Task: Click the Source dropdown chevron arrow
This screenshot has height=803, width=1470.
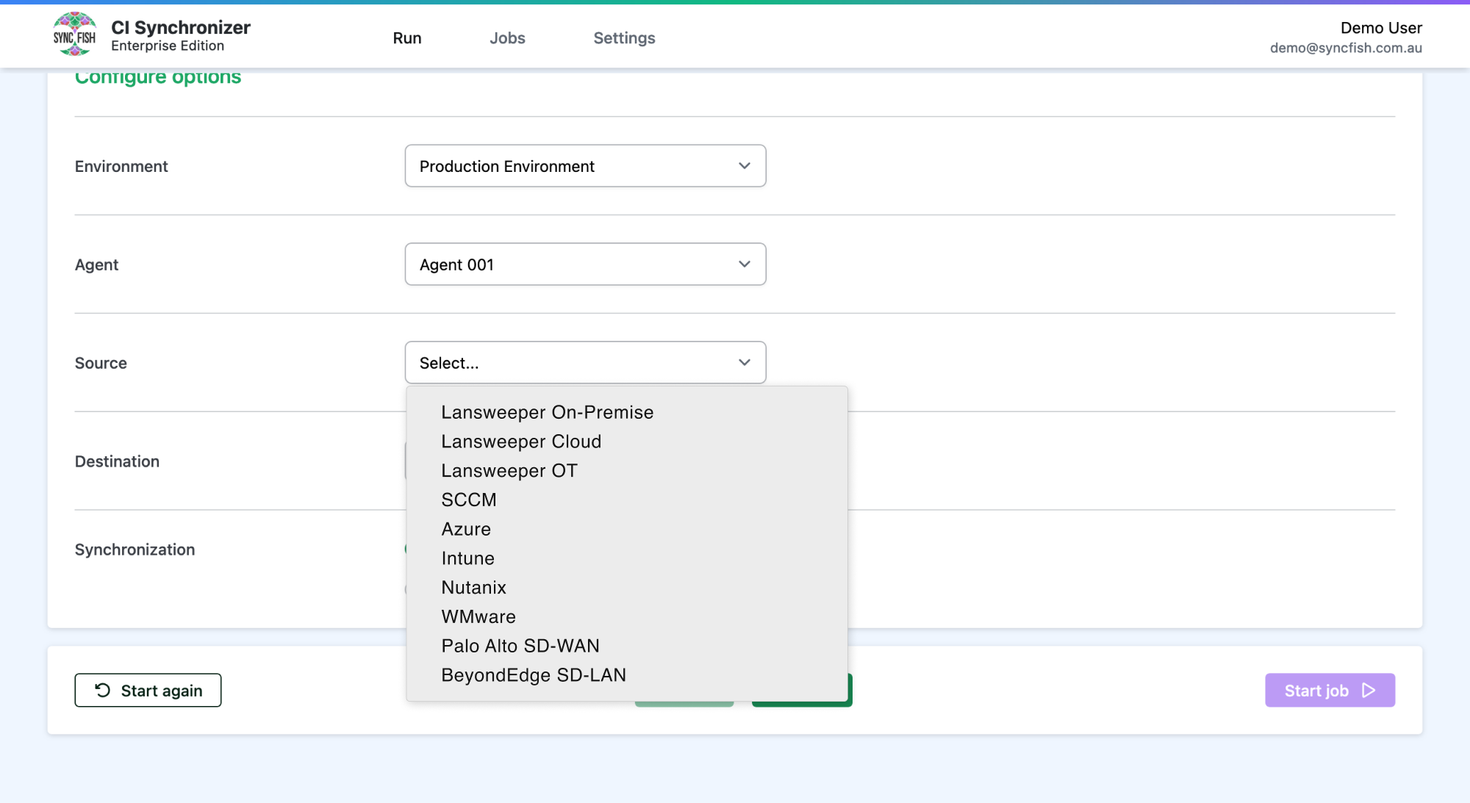Action: click(745, 363)
